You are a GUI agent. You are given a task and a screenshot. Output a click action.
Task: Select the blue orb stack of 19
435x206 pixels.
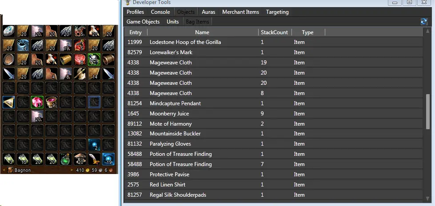tap(108, 159)
